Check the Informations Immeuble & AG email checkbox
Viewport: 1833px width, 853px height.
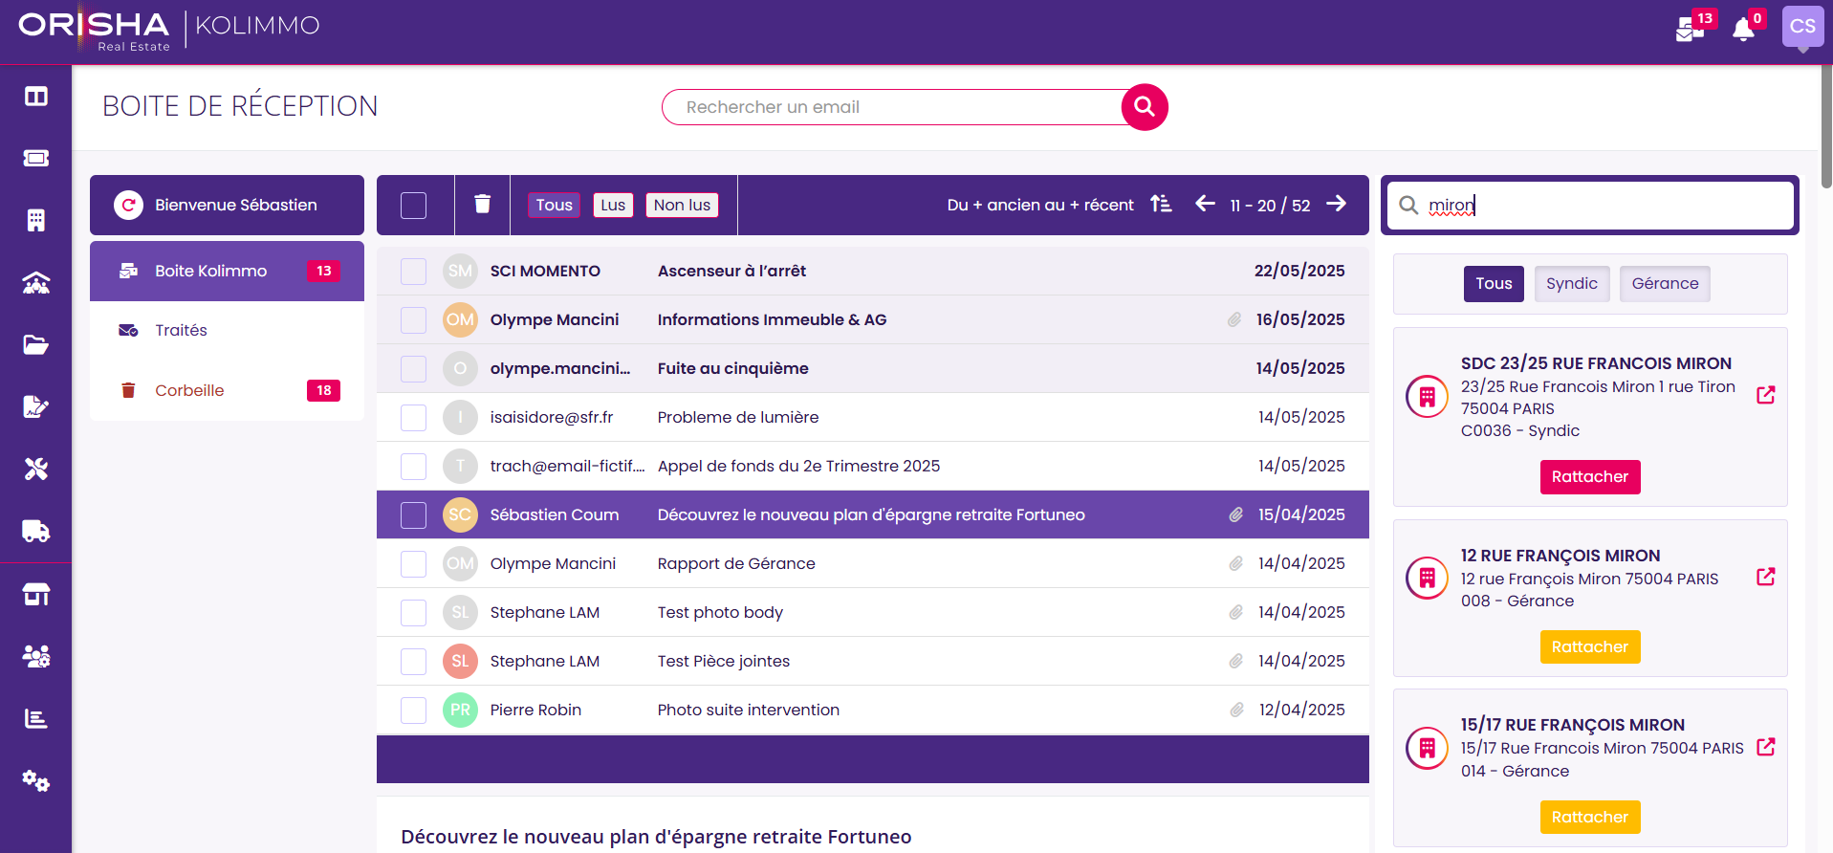pos(413,320)
